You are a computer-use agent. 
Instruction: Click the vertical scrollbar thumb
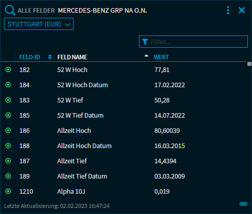click(249, 64)
